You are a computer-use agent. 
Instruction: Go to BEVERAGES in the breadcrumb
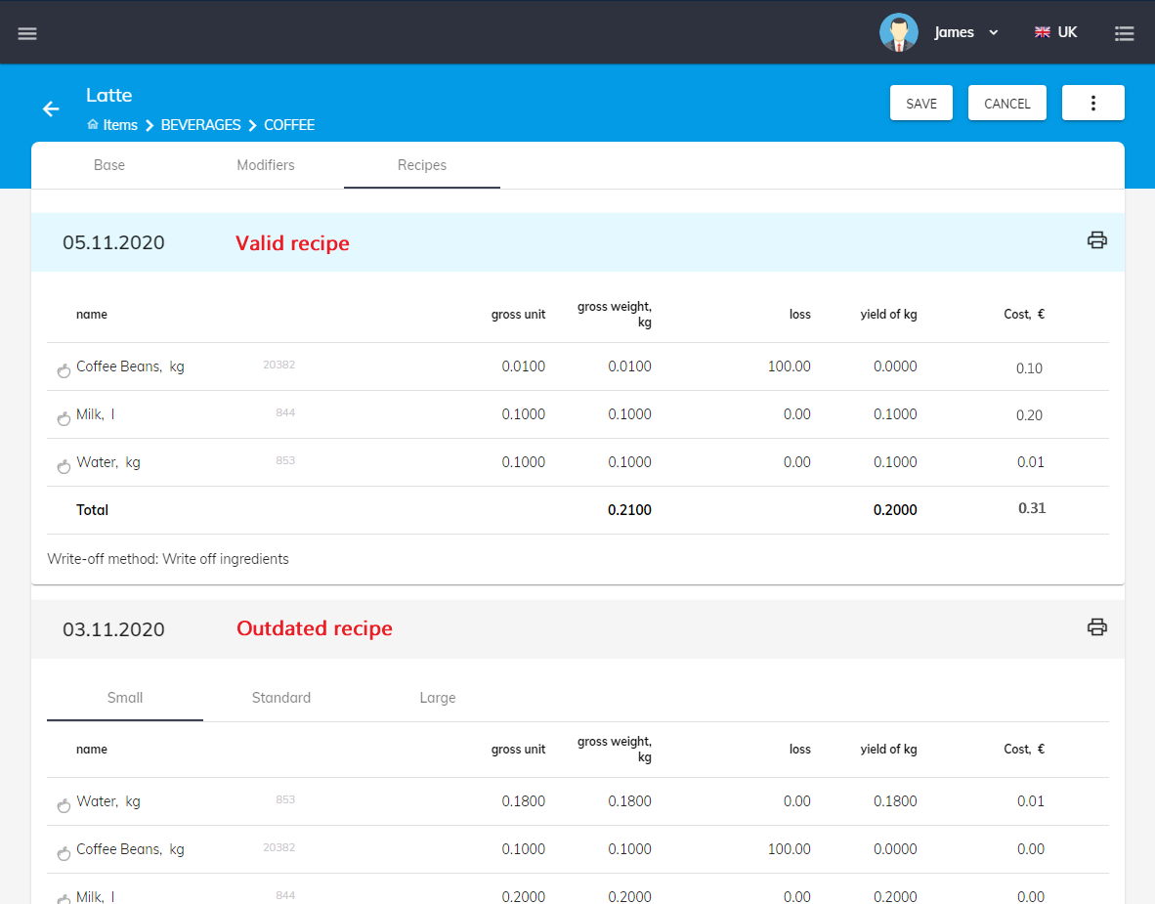tap(200, 125)
